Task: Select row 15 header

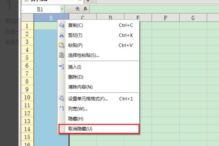Action: click(x=27, y=137)
